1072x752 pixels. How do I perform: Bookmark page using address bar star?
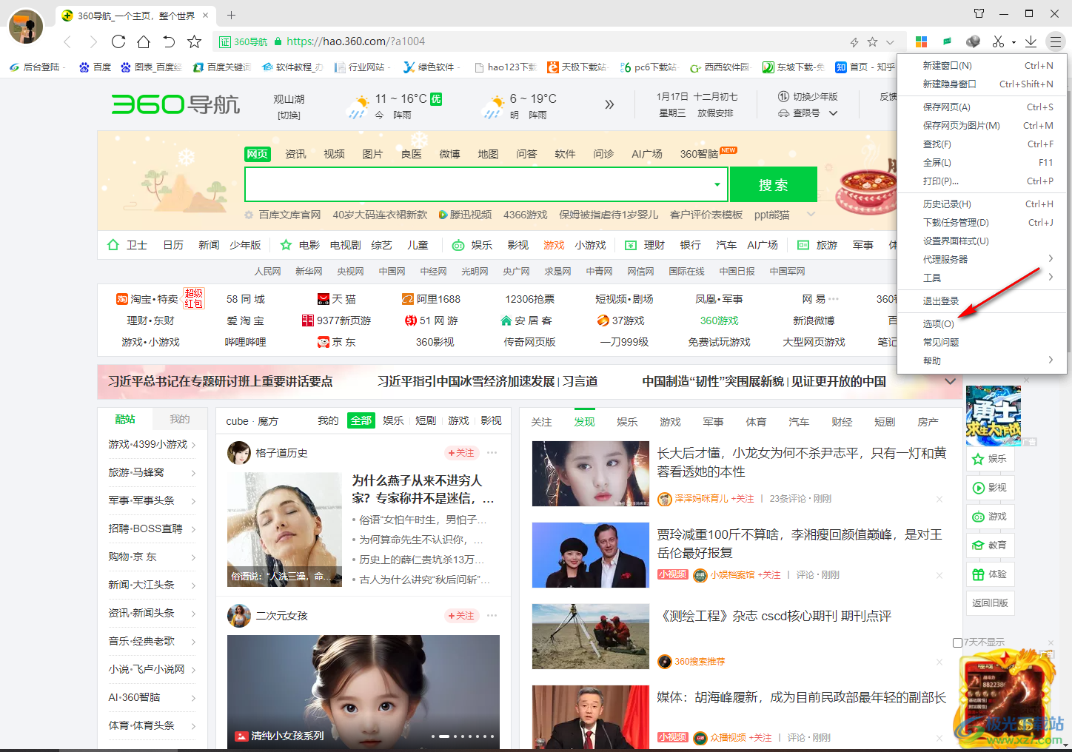coord(872,42)
